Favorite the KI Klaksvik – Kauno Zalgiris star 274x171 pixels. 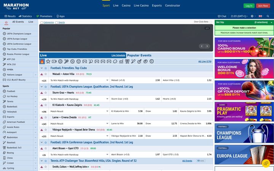pos(46,105)
